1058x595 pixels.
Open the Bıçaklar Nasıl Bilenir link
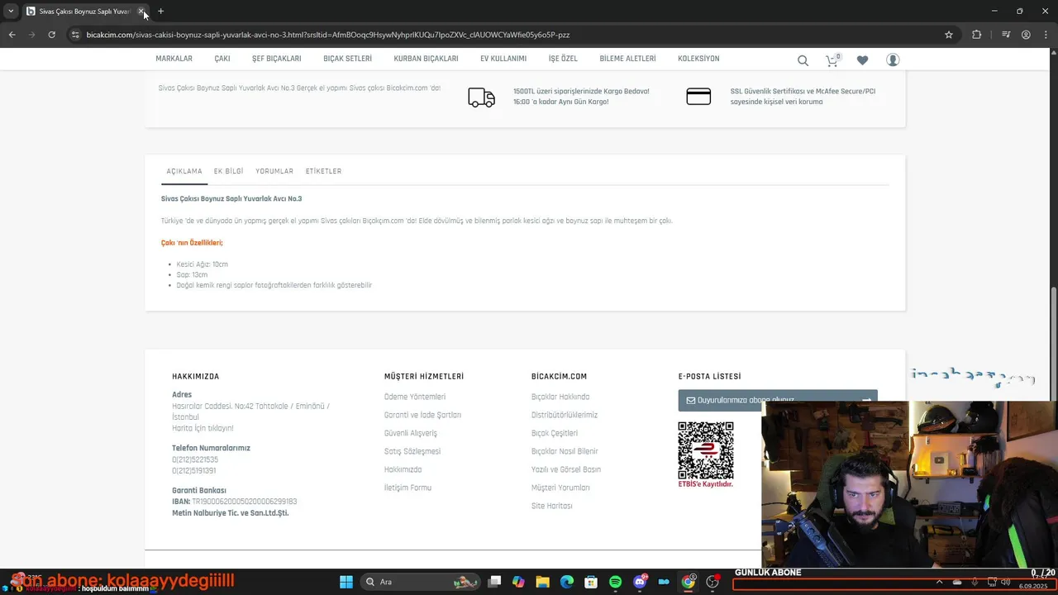click(565, 451)
